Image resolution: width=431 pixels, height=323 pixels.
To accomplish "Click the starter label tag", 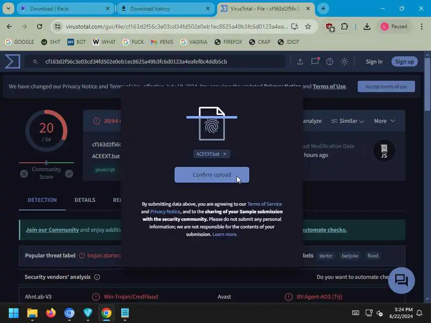I will tap(326, 256).
